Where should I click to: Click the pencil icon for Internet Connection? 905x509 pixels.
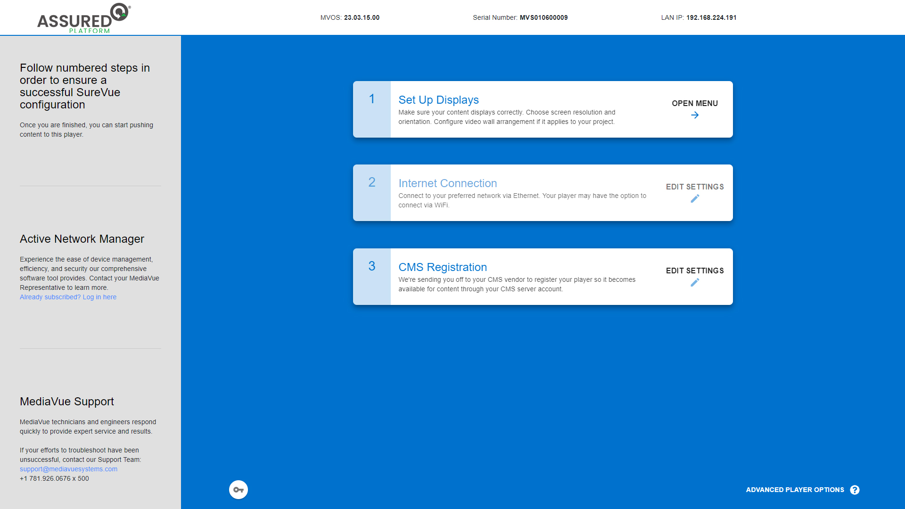tap(695, 199)
